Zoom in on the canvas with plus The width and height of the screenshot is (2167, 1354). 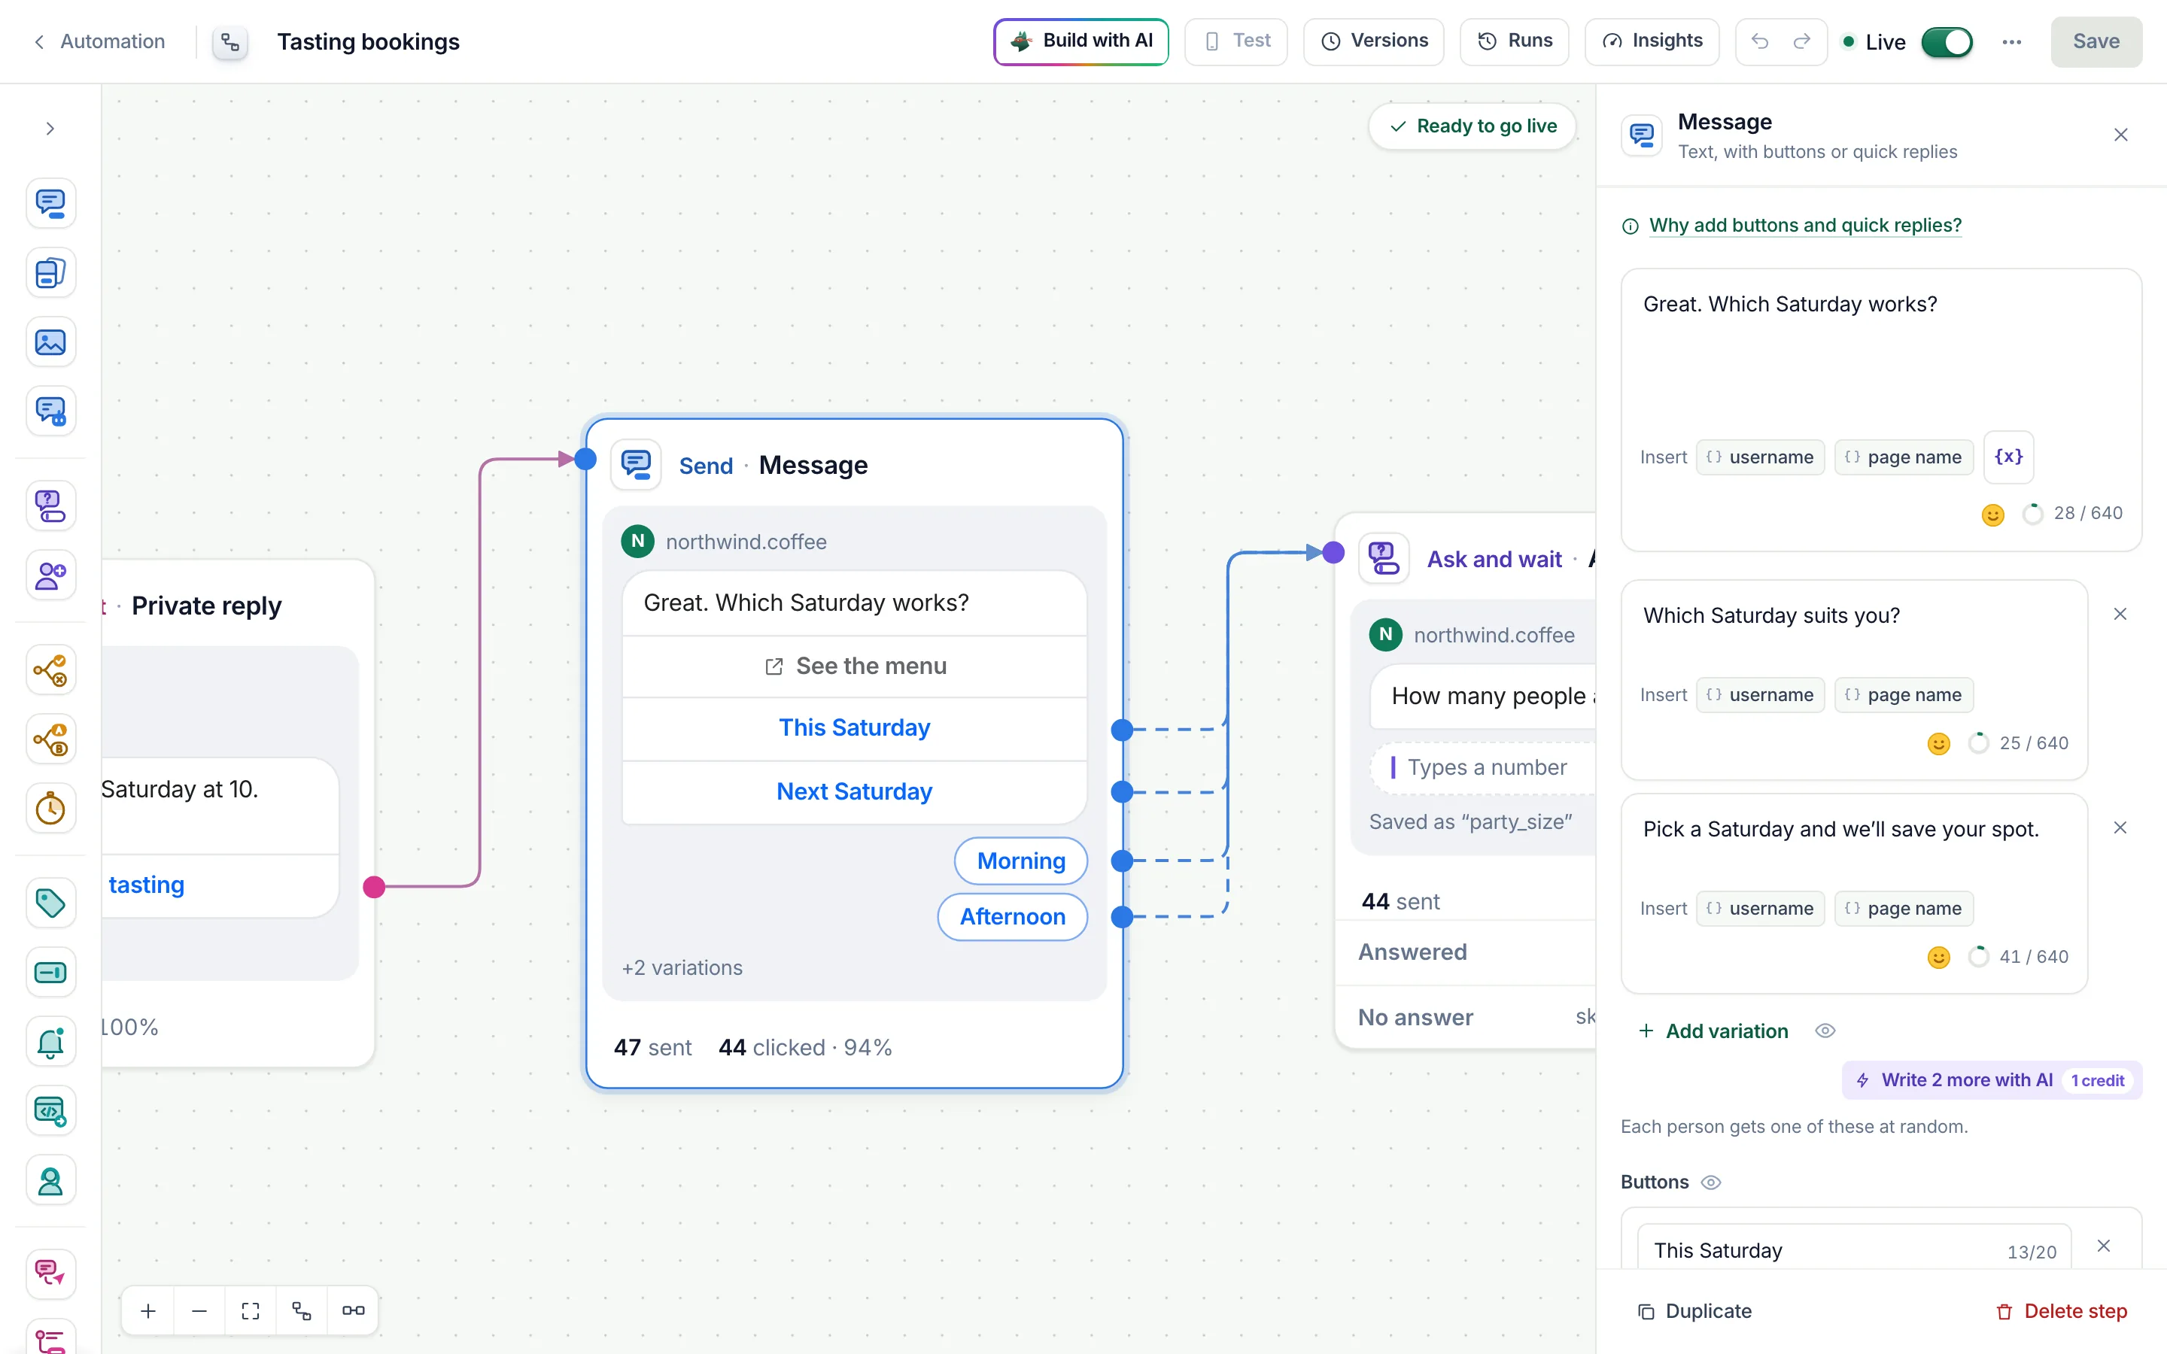coord(149,1311)
